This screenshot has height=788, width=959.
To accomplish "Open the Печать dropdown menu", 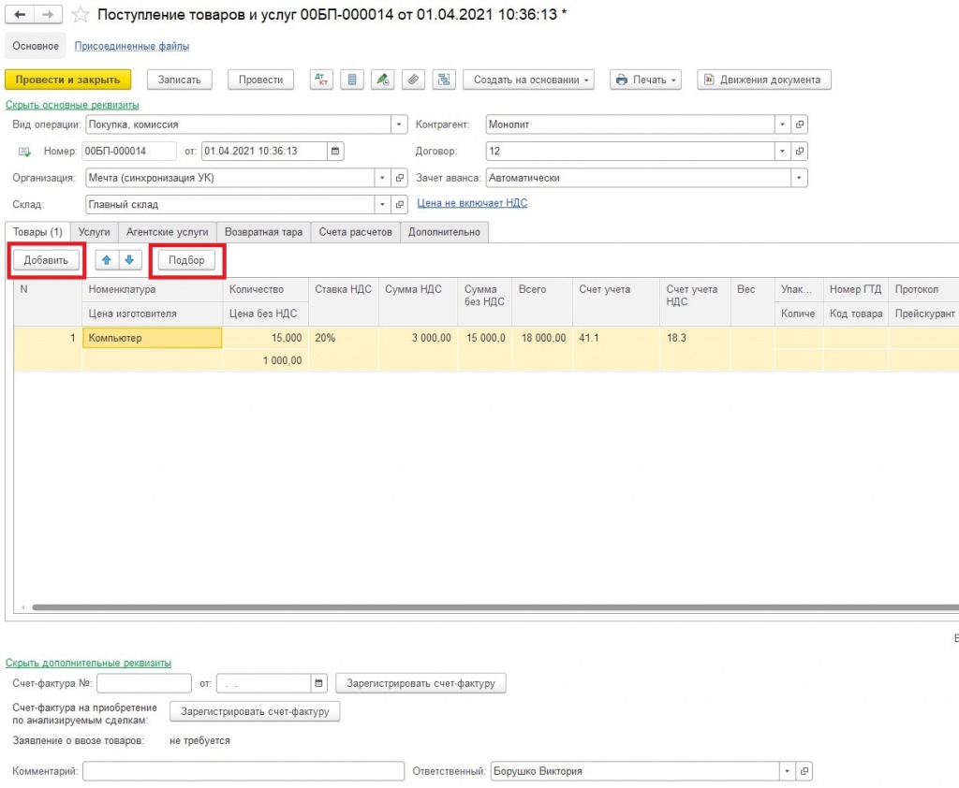I will 646,80.
